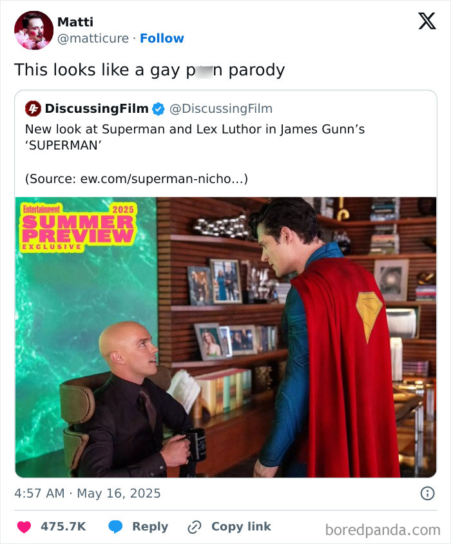Click the blue verified badge
The image size is (451, 544).
tap(158, 109)
